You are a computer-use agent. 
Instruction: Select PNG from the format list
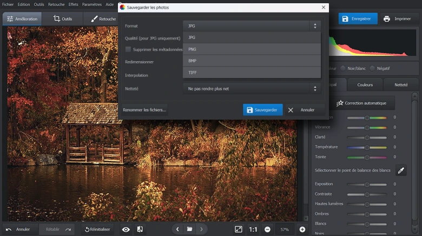point(252,49)
